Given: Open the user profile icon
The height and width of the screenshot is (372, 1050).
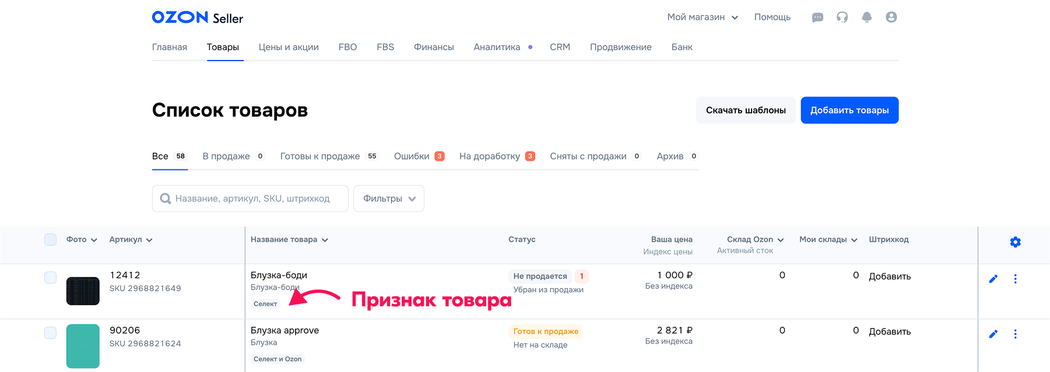Looking at the screenshot, I should click(x=891, y=17).
